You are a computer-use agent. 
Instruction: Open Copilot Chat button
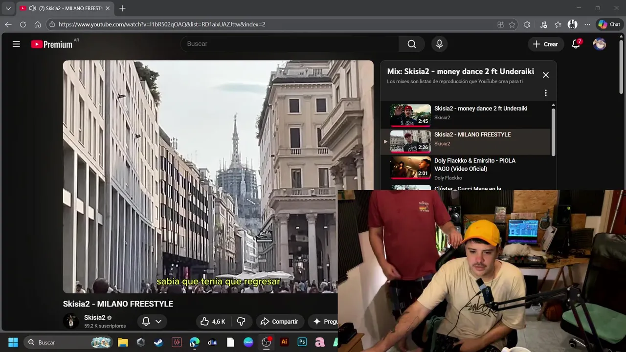click(609, 24)
